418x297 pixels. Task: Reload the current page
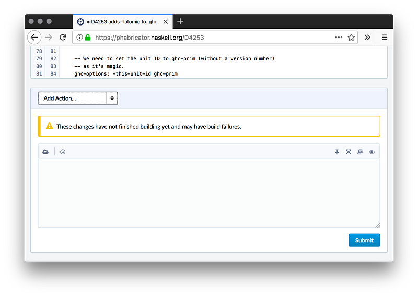tap(63, 38)
